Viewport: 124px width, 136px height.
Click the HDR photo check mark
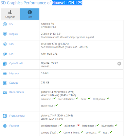108,98
